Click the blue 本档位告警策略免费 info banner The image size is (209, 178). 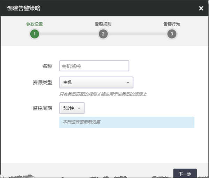pos(126,122)
